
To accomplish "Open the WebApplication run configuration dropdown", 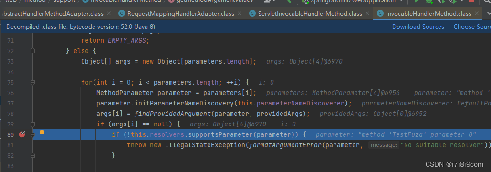I will point(352,1).
